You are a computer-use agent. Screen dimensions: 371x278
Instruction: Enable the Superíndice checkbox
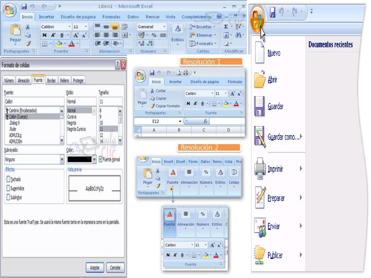click(x=8, y=188)
